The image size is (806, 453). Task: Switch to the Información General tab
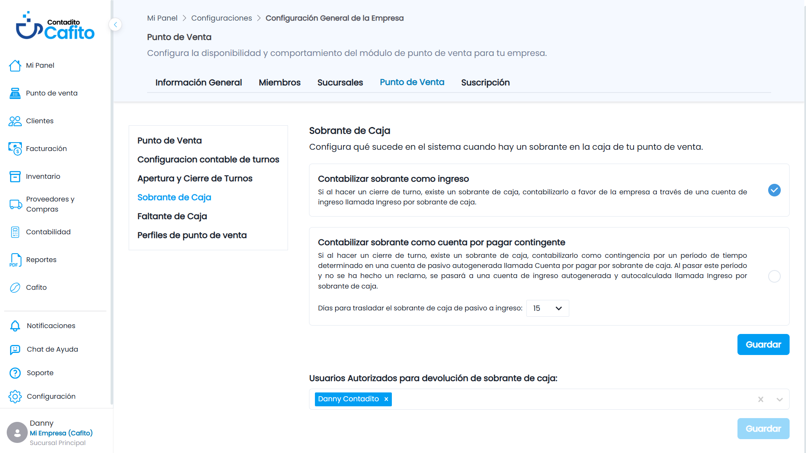(198, 82)
